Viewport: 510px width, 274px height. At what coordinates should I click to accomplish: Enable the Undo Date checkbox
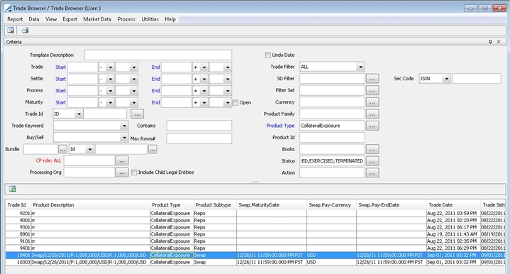click(x=267, y=55)
